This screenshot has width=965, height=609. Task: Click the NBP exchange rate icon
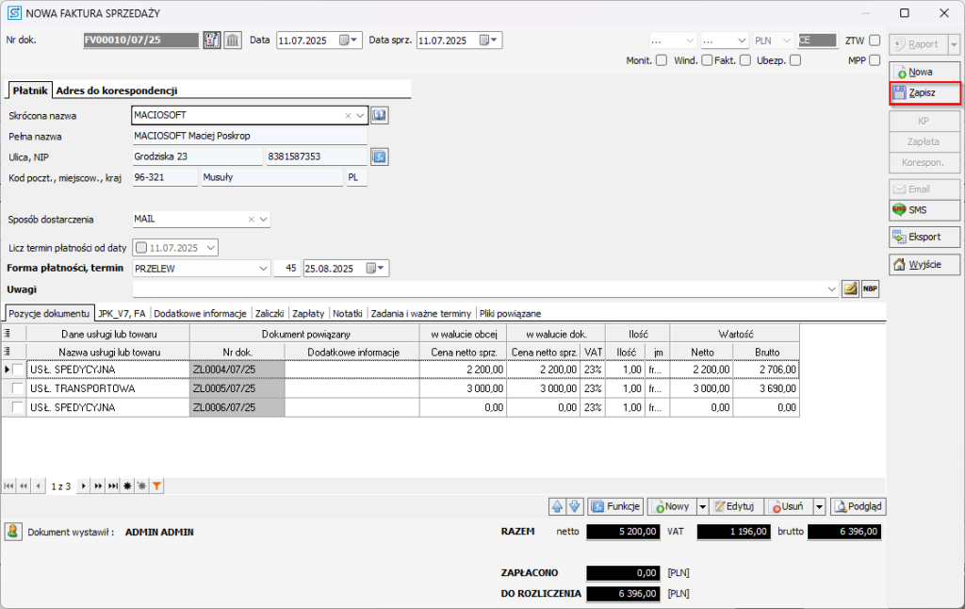[x=870, y=288]
